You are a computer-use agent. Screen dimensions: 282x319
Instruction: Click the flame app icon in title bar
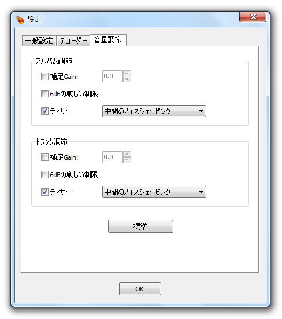click(x=20, y=20)
